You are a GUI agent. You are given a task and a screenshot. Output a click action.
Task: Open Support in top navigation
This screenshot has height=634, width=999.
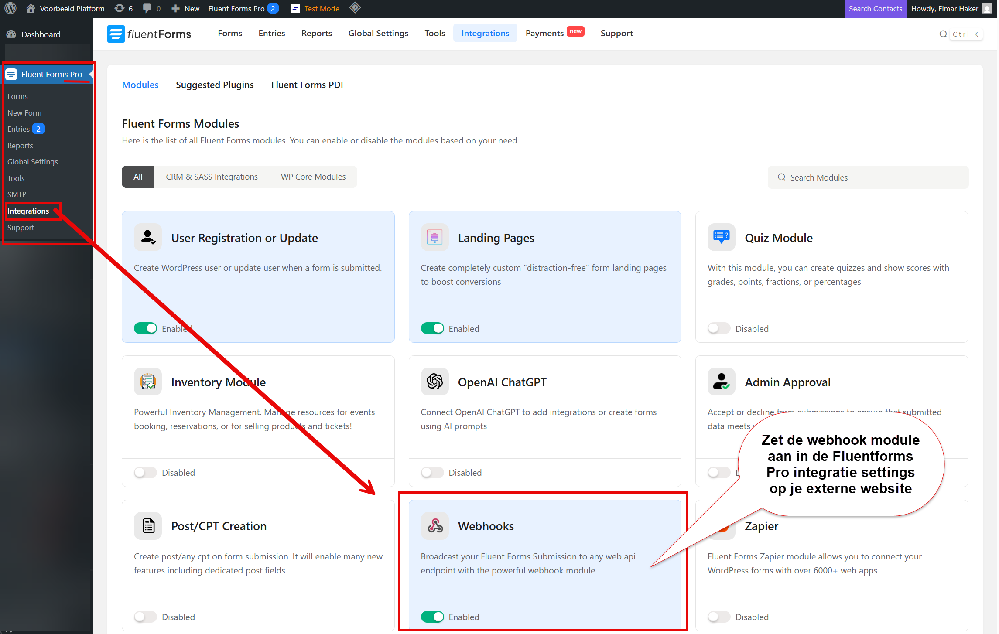(x=616, y=33)
